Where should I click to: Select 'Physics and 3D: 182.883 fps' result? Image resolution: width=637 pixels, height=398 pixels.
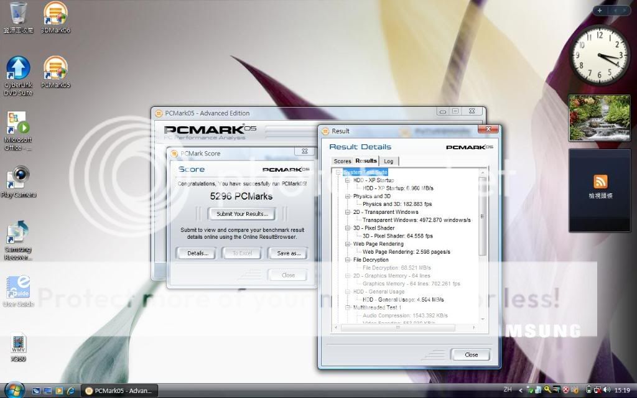coord(397,204)
